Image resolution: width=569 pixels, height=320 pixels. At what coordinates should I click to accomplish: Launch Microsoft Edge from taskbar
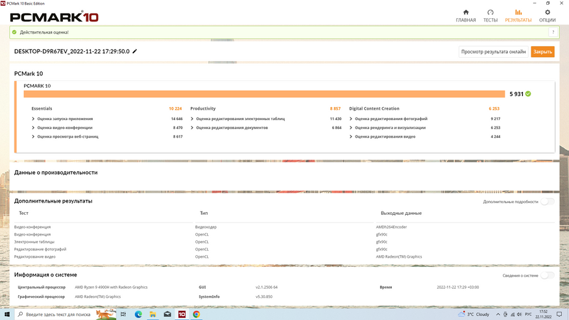tap(138, 314)
